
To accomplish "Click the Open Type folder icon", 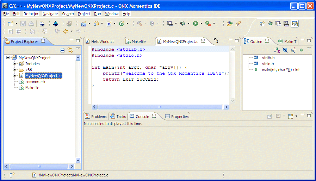I will (x=229, y=24).
